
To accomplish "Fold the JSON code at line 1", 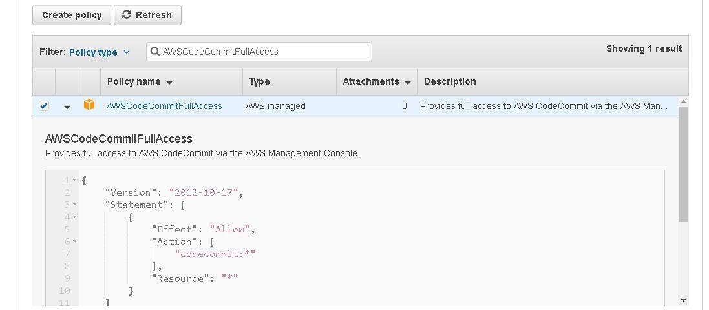I will (x=75, y=180).
